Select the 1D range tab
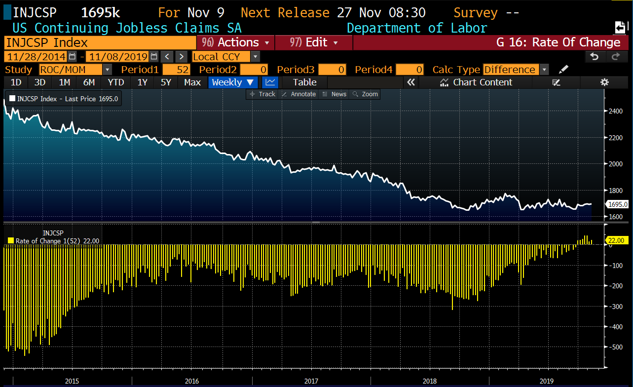The width and height of the screenshot is (633, 387). pos(16,82)
